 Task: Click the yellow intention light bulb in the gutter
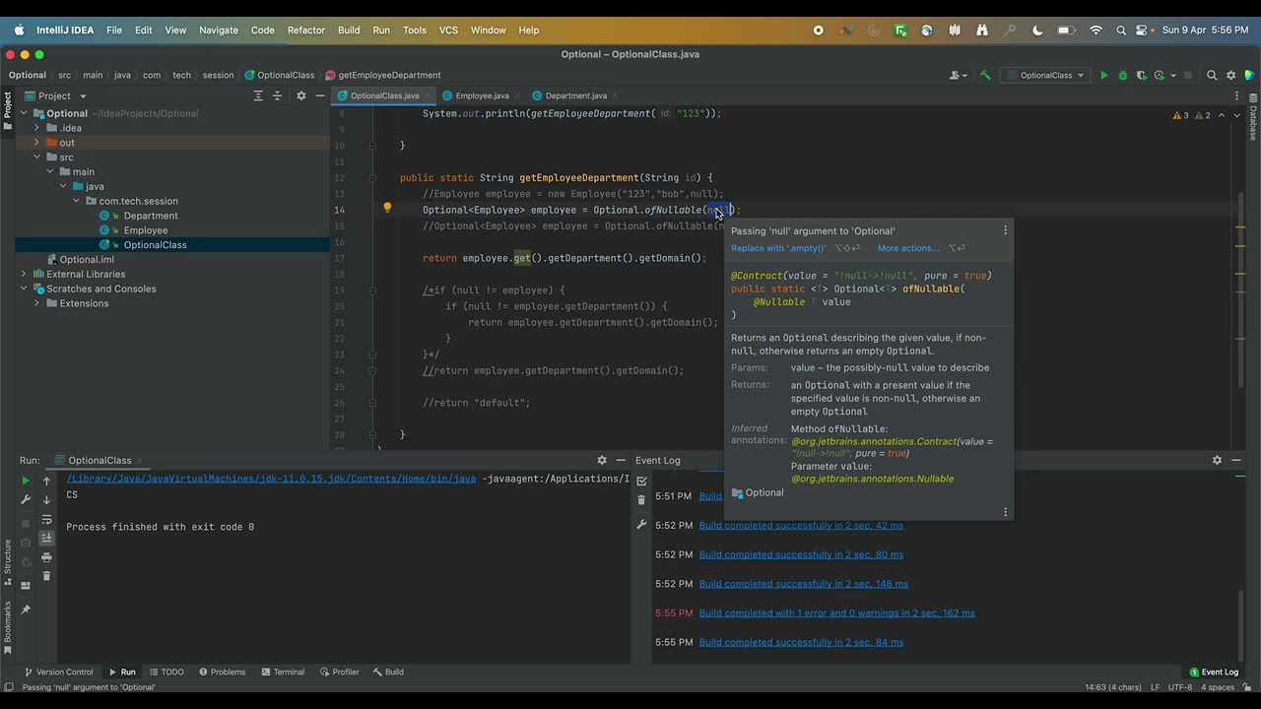click(x=387, y=209)
